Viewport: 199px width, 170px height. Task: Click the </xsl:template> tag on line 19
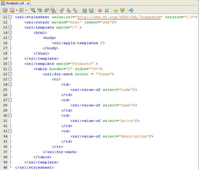click(x=41, y=58)
